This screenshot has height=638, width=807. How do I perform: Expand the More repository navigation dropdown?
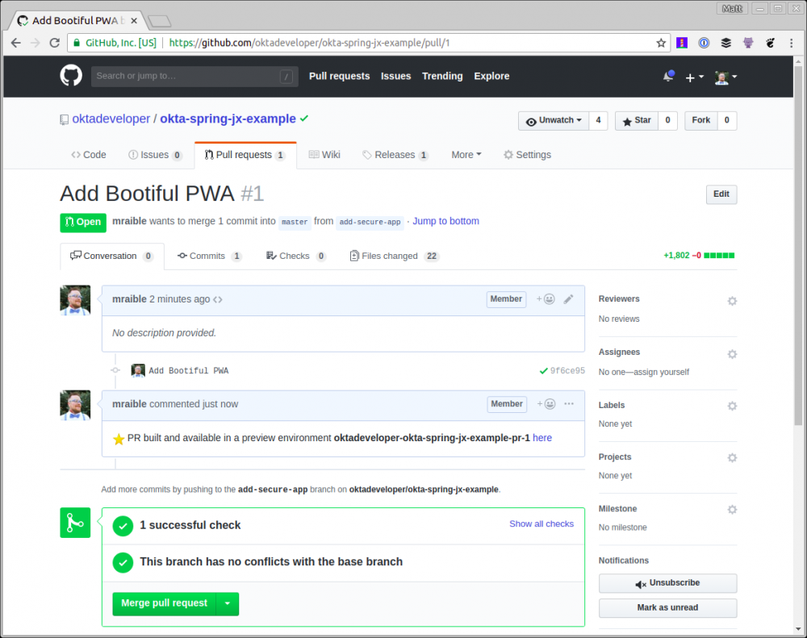coord(466,154)
